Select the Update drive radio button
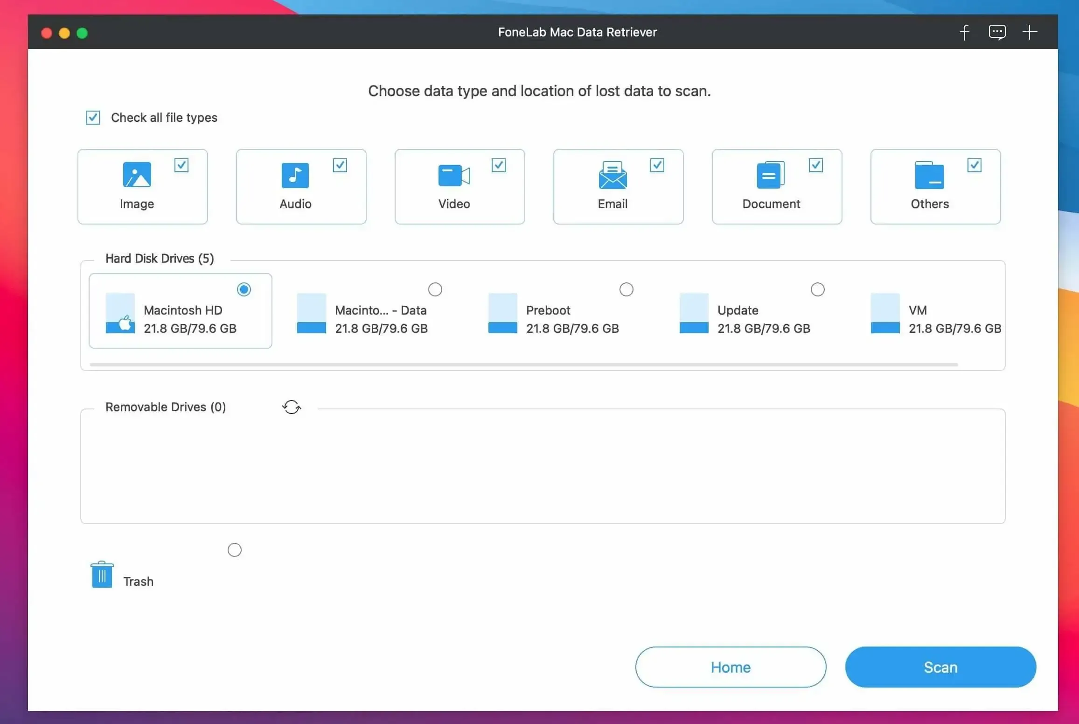Image resolution: width=1079 pixels, height=724 pixels. pyautogui.click(x=817, y=289)
